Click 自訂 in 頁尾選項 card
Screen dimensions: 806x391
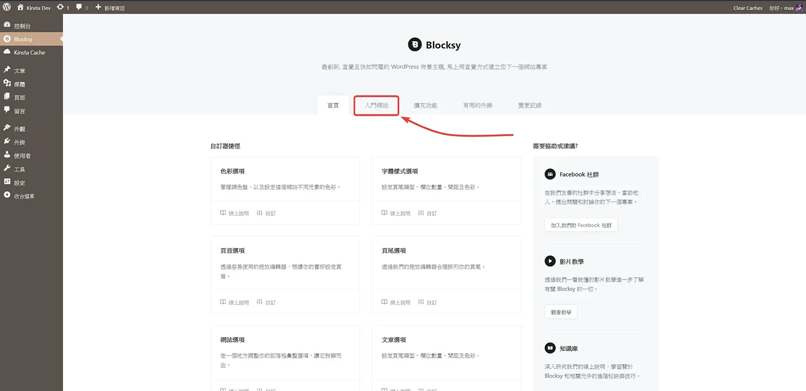pyautogui.click(x=427, y=302)
